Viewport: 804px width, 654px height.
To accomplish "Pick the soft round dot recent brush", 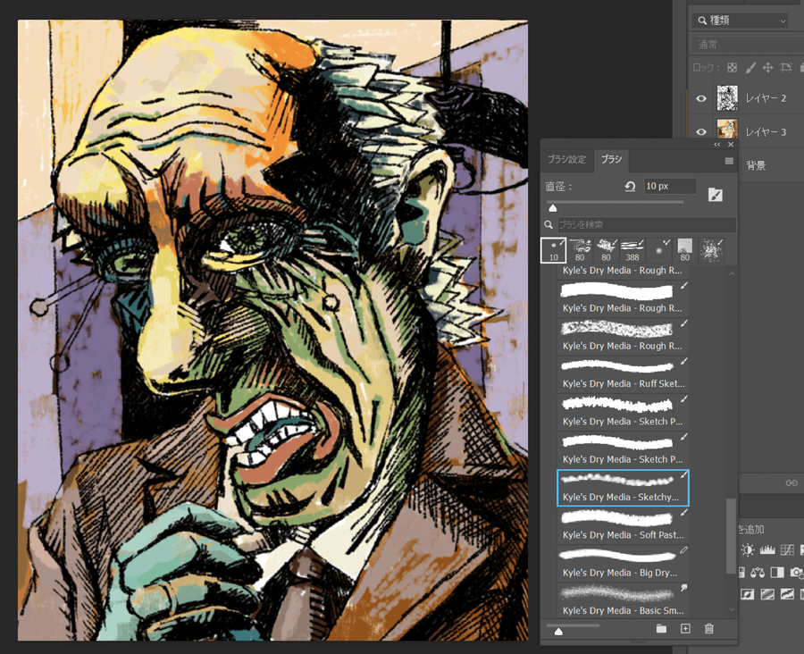I will coord(659,250).
